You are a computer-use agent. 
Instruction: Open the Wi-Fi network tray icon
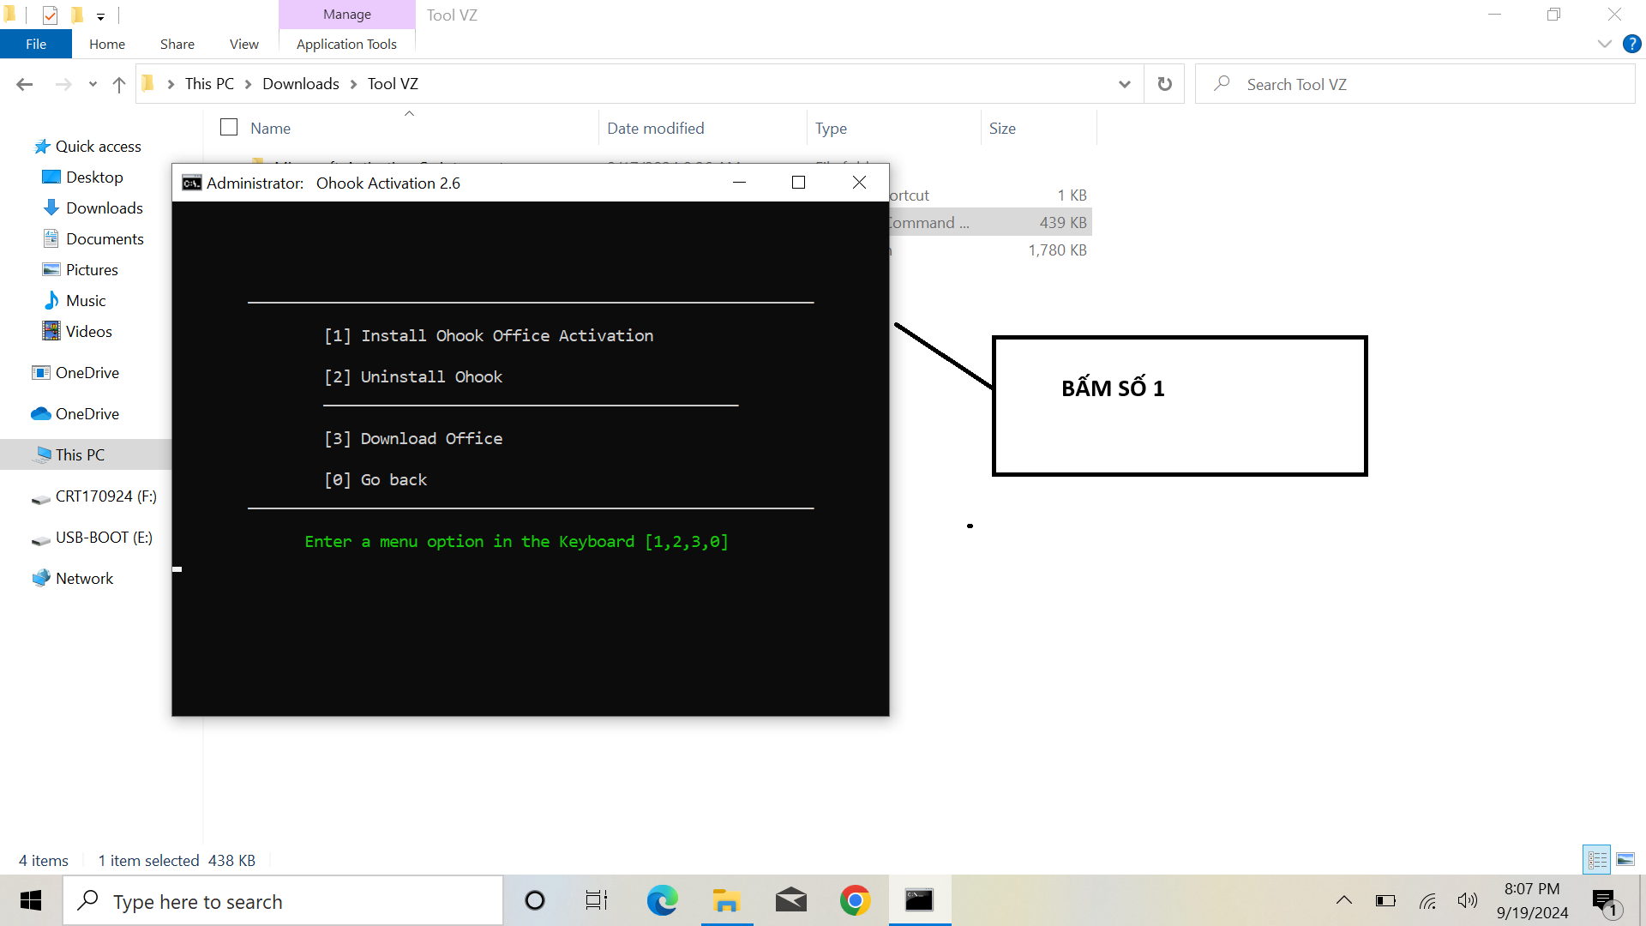(x=1427, y=900)
